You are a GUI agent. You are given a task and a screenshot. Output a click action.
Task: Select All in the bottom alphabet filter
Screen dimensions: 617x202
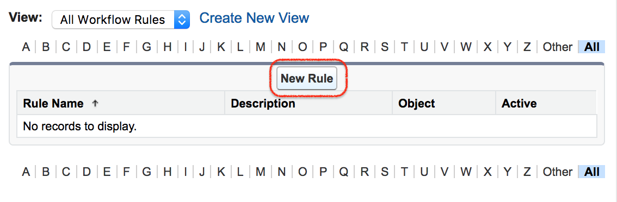pos(591,172)
